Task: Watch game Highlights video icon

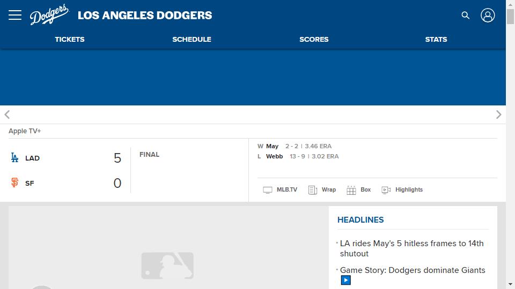Action: point(386,190)
